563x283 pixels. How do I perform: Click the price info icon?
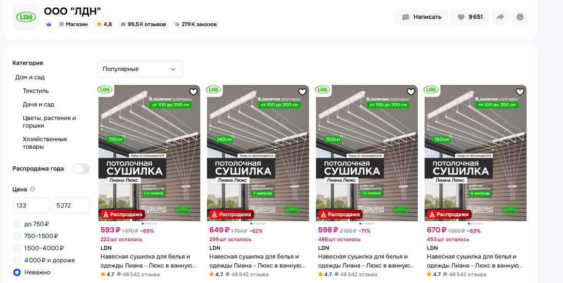[33, 189]
